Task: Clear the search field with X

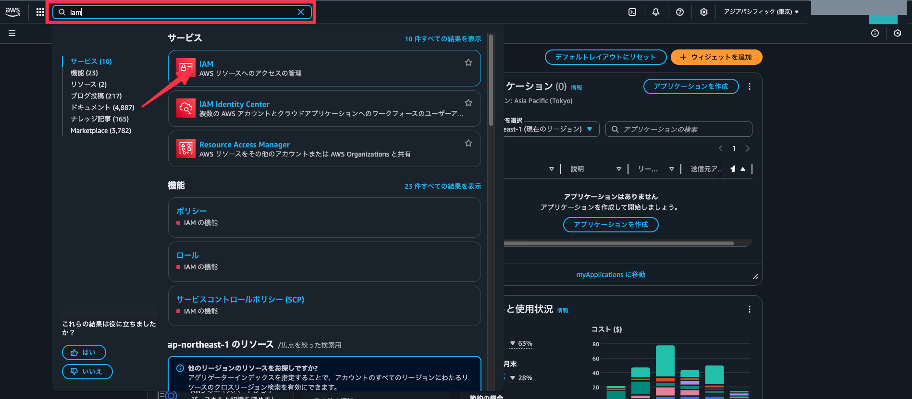Action: click(x=301, y=12)
